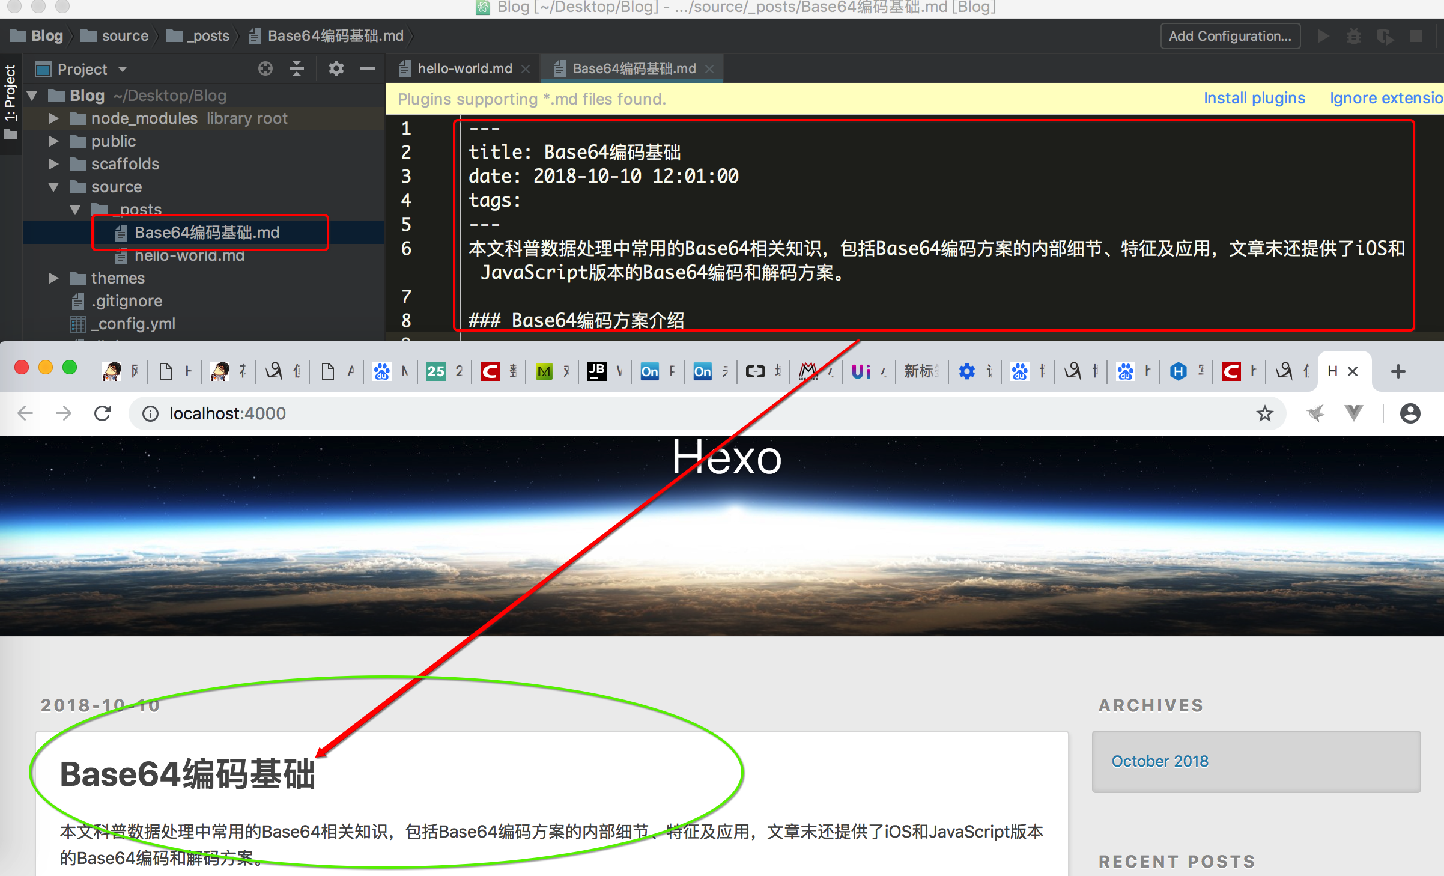Open the Base64编码基础 post title link
Image resolution: width=1444 pixels, height=876 pixels.
187,774
